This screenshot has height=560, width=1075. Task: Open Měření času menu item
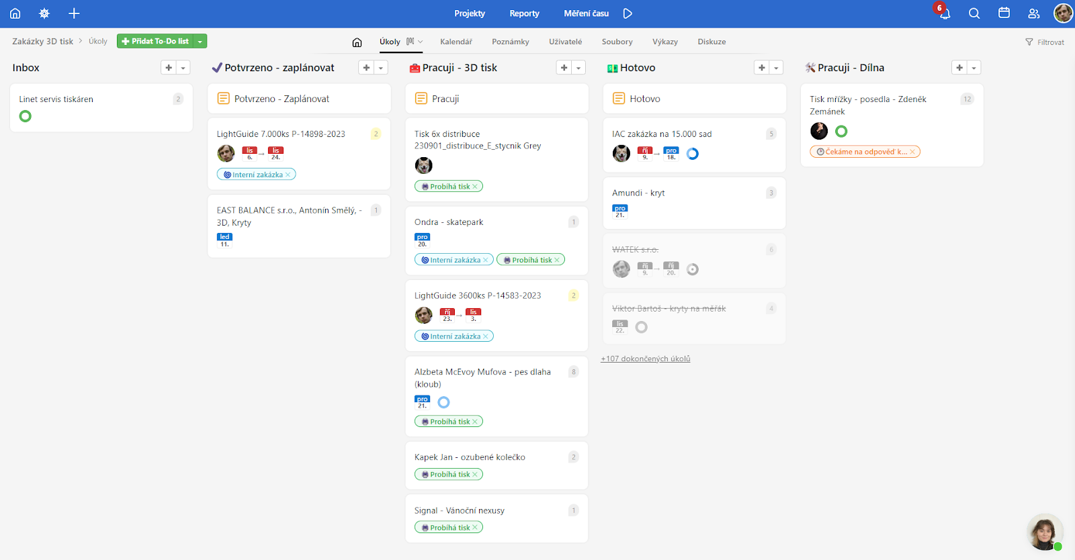point(587,13)
